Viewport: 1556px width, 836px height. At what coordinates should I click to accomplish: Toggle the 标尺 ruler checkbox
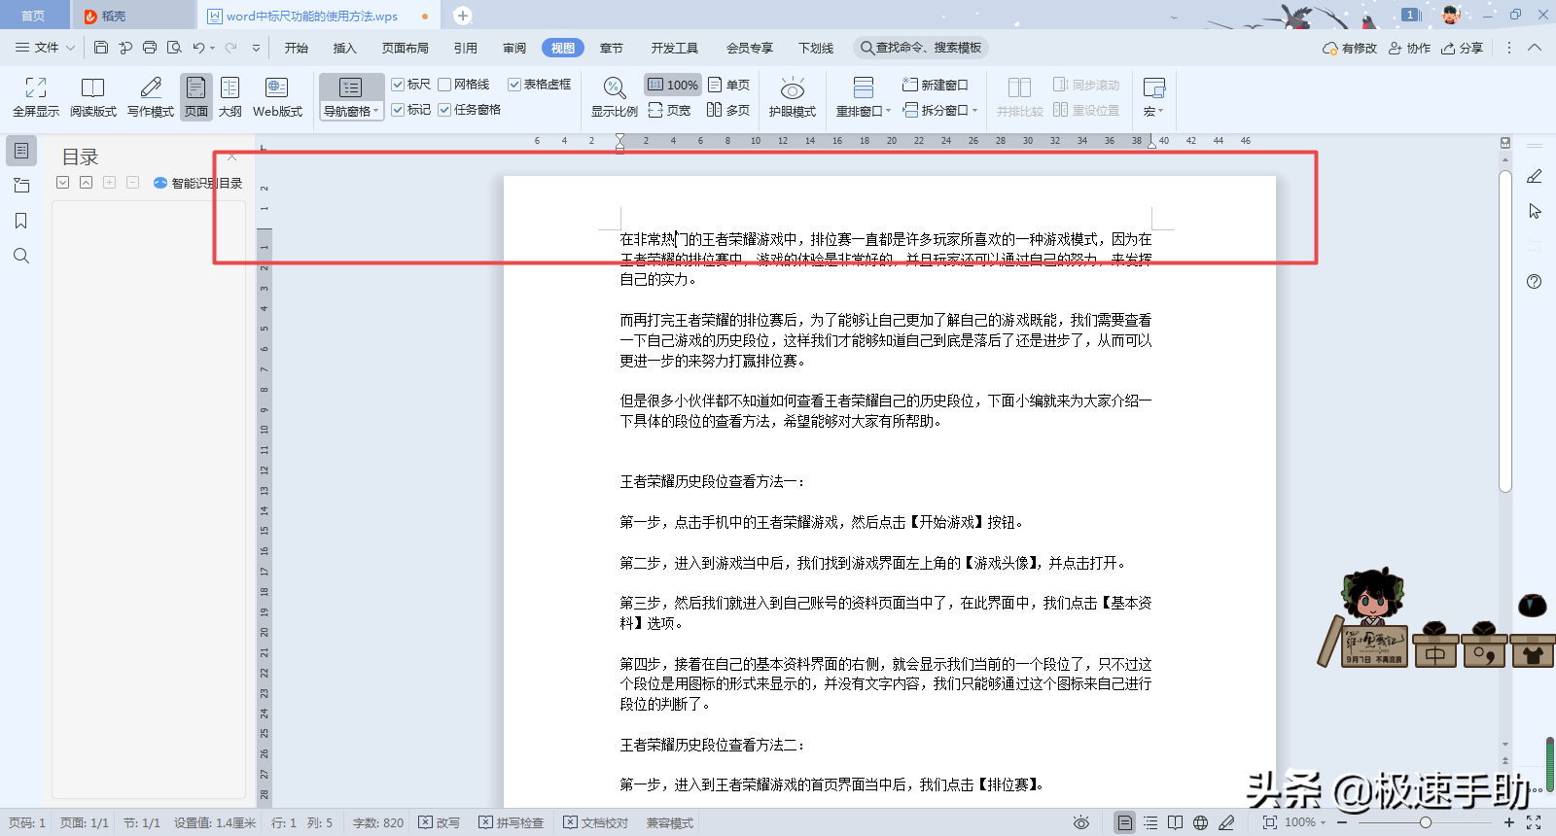(x=411, y=85)
